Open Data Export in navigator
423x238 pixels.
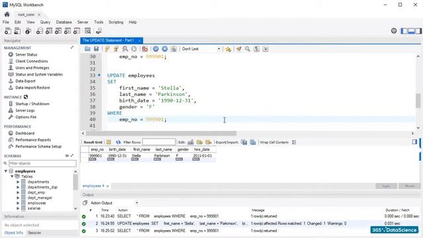25,81
